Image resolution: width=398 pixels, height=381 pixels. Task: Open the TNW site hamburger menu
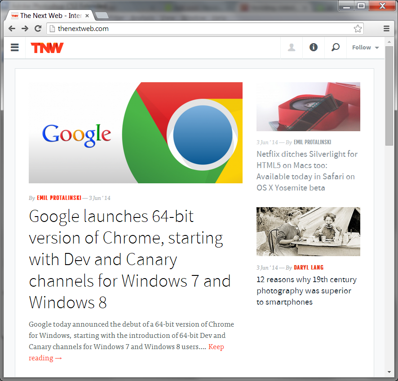(15, 47)
